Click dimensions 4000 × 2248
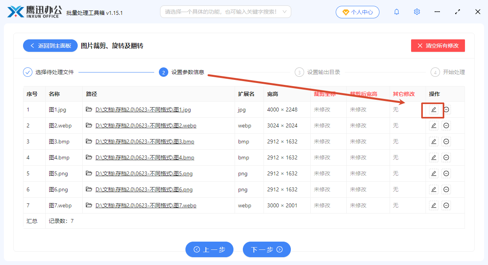 tap(282, 110)
